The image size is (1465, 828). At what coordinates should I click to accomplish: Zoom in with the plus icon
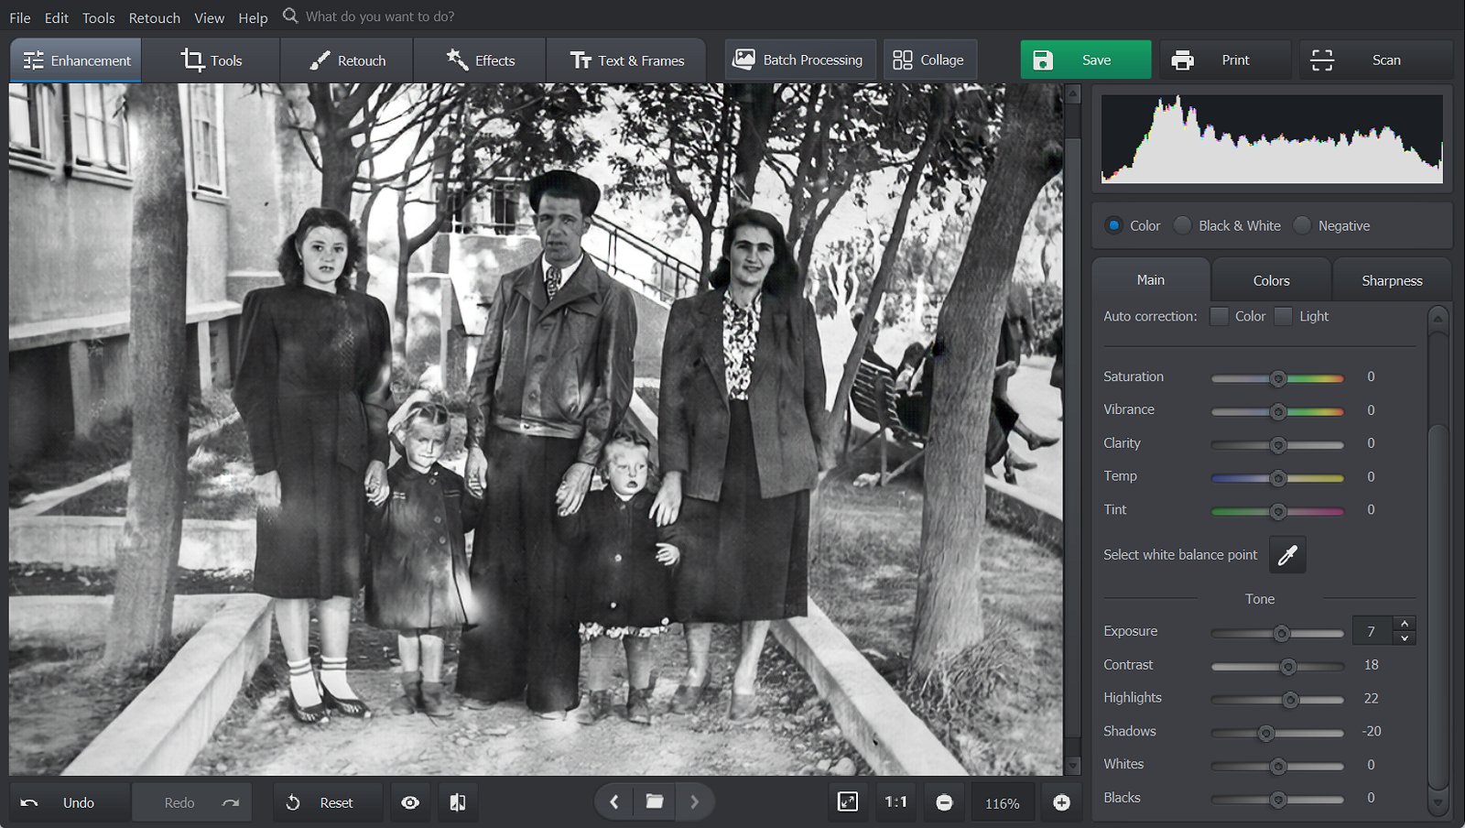tap(1061, 802)
